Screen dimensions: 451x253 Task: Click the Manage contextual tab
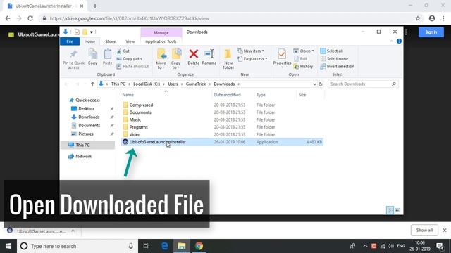[161, 33]
